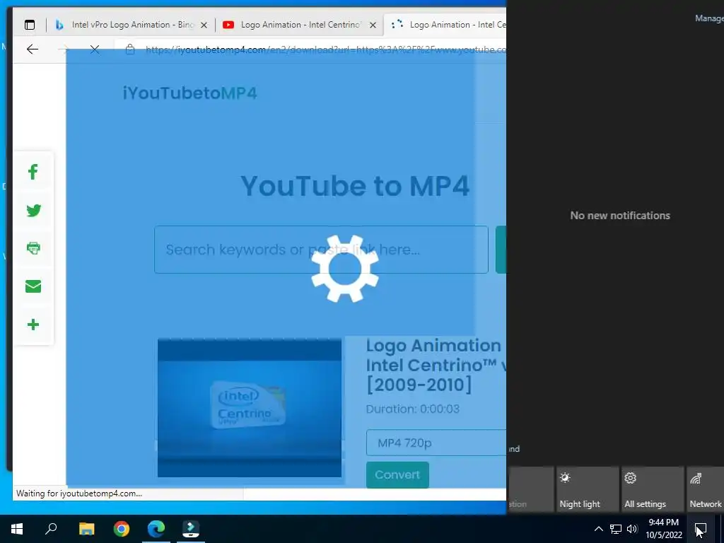Open the Manage notifications link

point(709,18)
